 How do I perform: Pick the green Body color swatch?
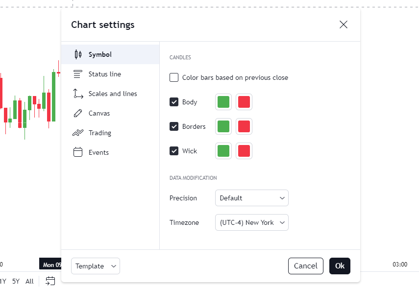[x=223, y=102]
